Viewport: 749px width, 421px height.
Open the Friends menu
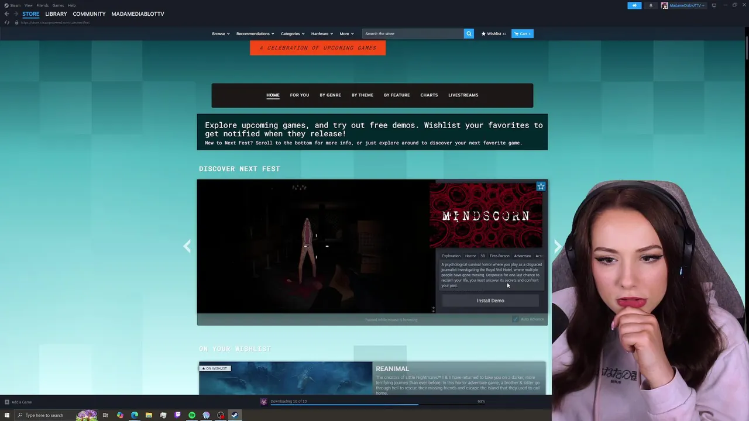[x=42, y=5]
